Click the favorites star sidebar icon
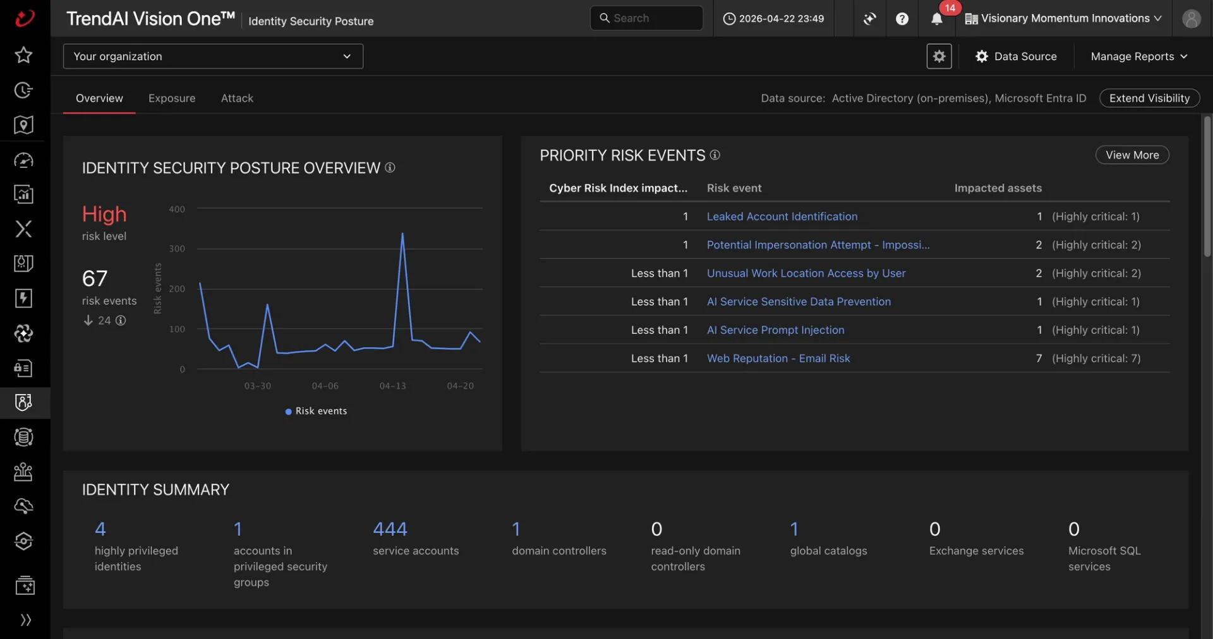 [23, 55]
